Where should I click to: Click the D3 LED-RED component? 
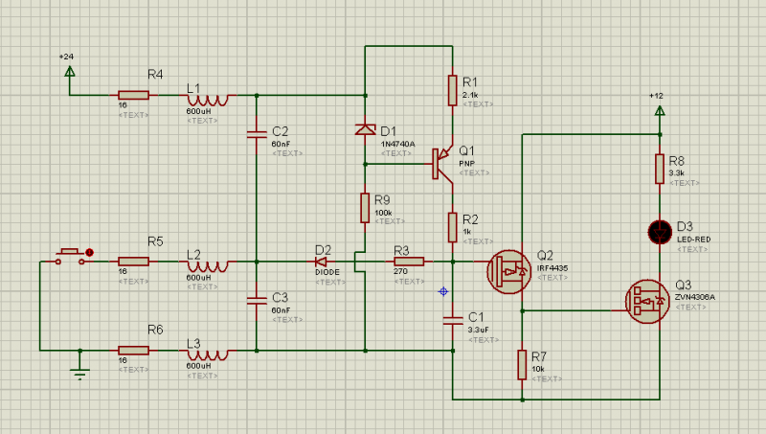(x=660, y=232)
